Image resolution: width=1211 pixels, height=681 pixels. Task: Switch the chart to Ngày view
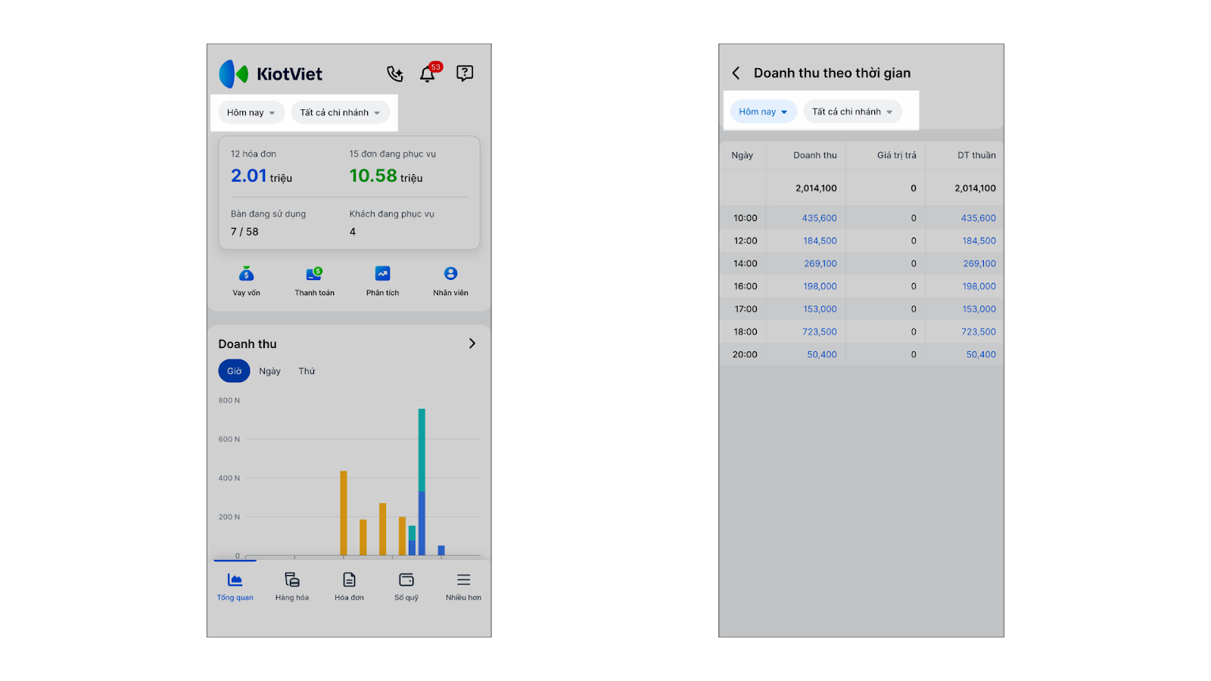269,371
